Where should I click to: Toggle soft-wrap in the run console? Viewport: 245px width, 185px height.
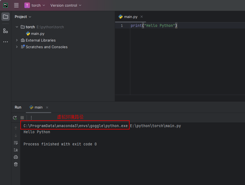pos(16,143)
